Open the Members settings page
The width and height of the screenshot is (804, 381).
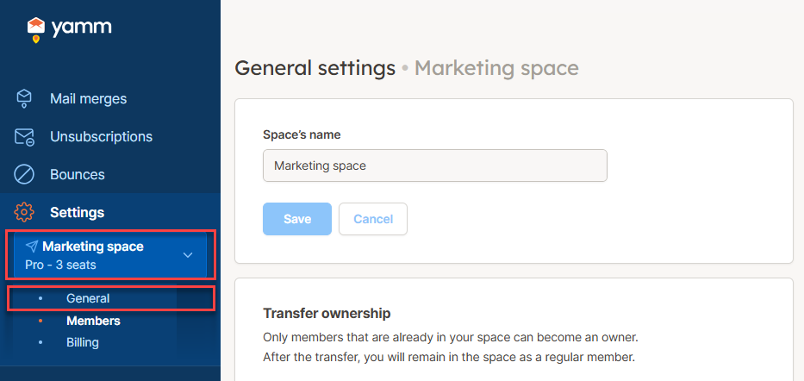click(x=93, y=321)
